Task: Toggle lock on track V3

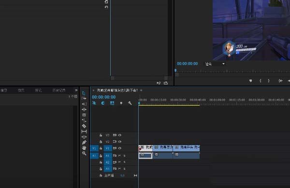Action: tap(101, 135)
